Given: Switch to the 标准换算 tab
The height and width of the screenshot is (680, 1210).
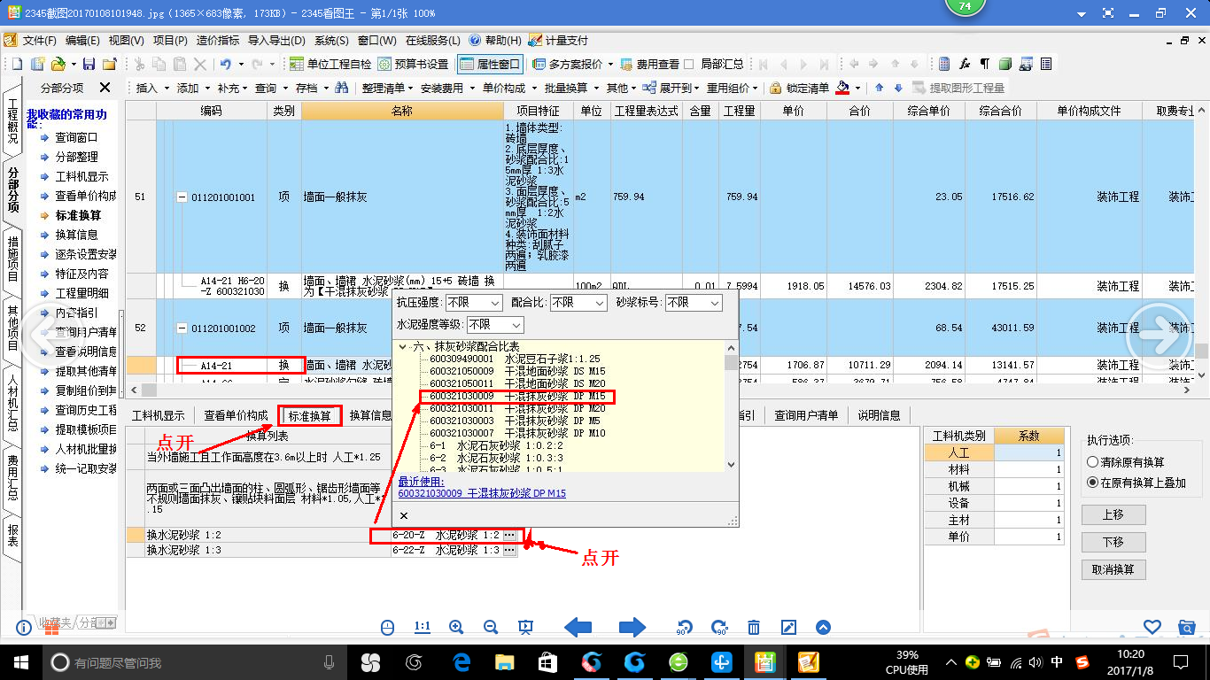Looking at the screenshot, I should (x=309, y=415).
